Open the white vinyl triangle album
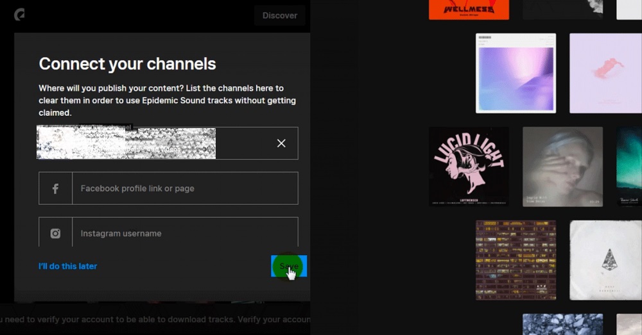642x335 pixels. coord(605,260)
